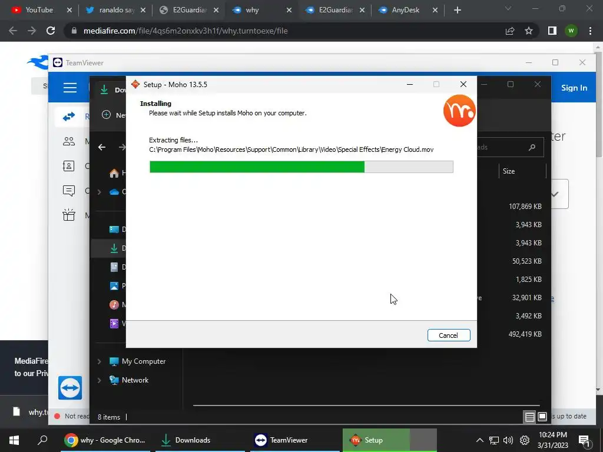Image resolution: width=603 pixels, height=452 pixels.
Task: Click the Home icon in the Explorer sidebar
Action: click(114, 174)
